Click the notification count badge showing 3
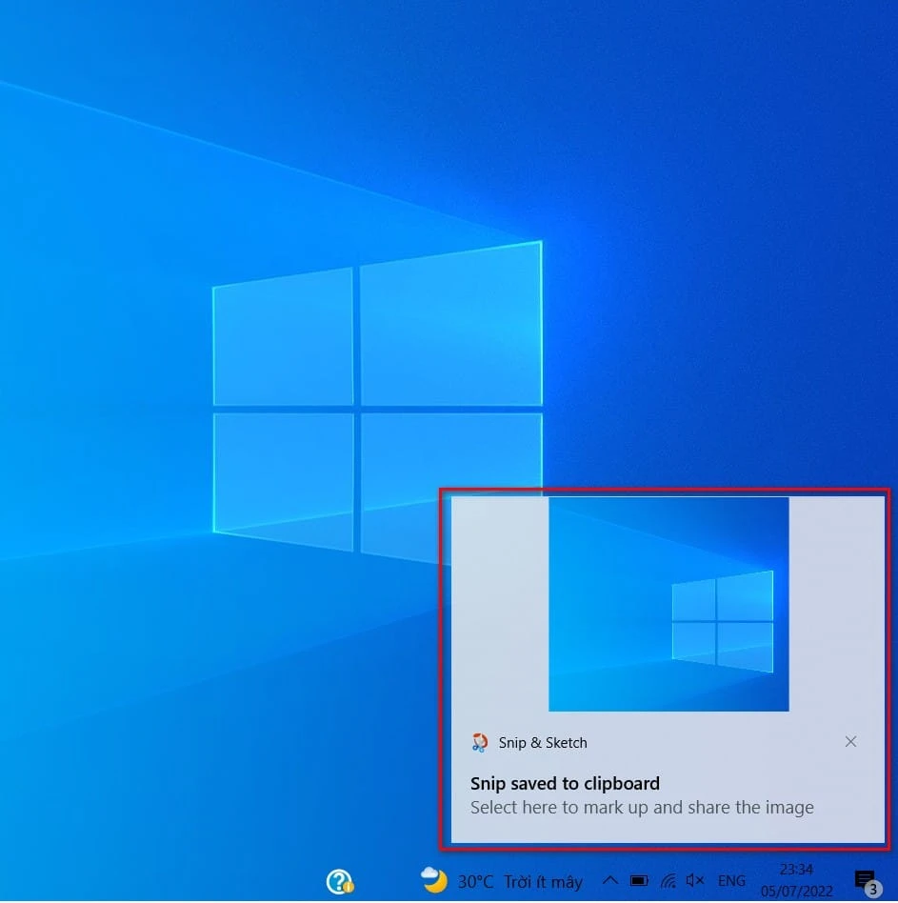The image size is (898, 903). pyautogui.click(x=872, y=890)
